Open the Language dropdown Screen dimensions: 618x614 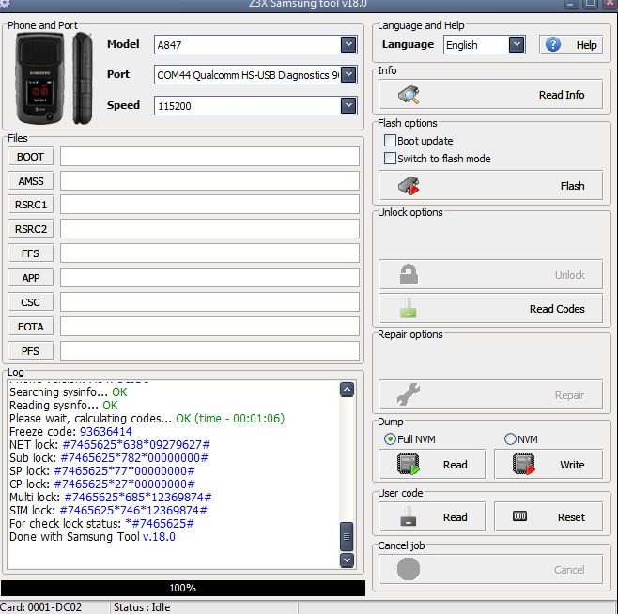pos(517,44)
